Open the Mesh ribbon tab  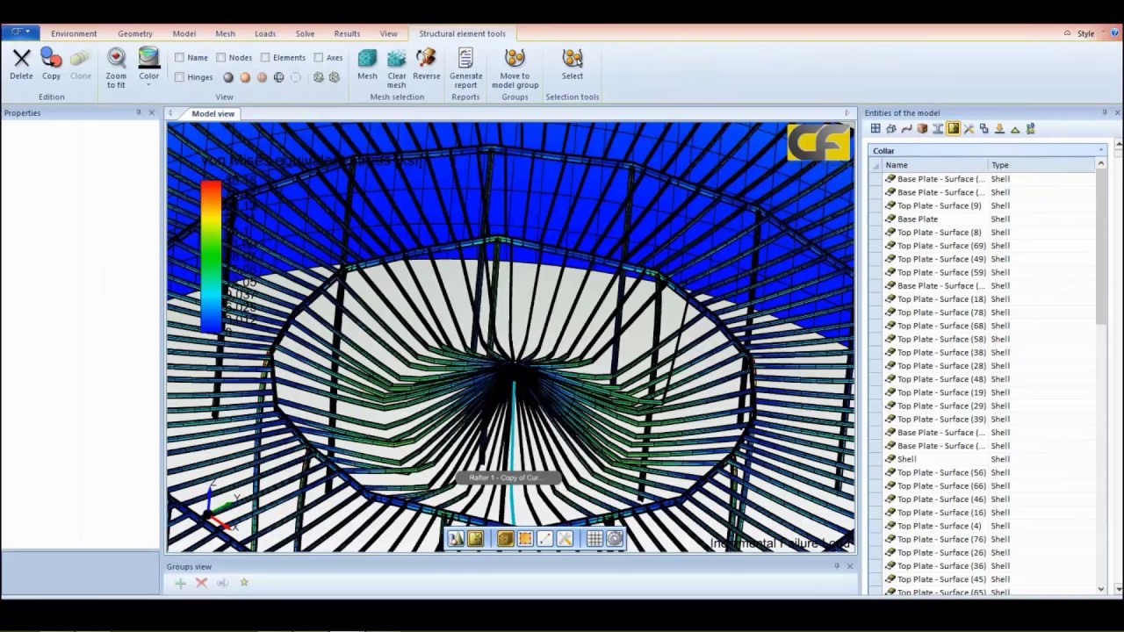(x=225, y=33)
